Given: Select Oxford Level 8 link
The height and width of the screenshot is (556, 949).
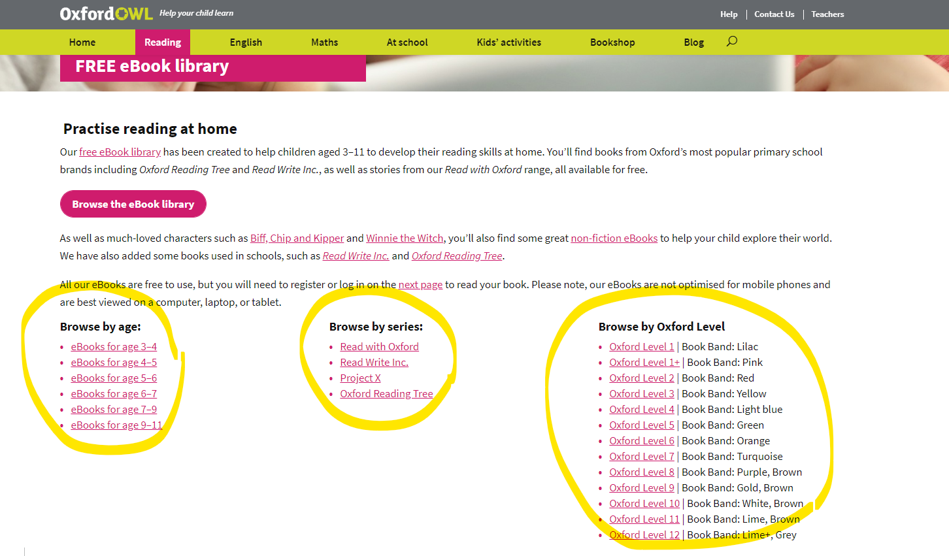Looking at the screenshot, I should [642, 472].
